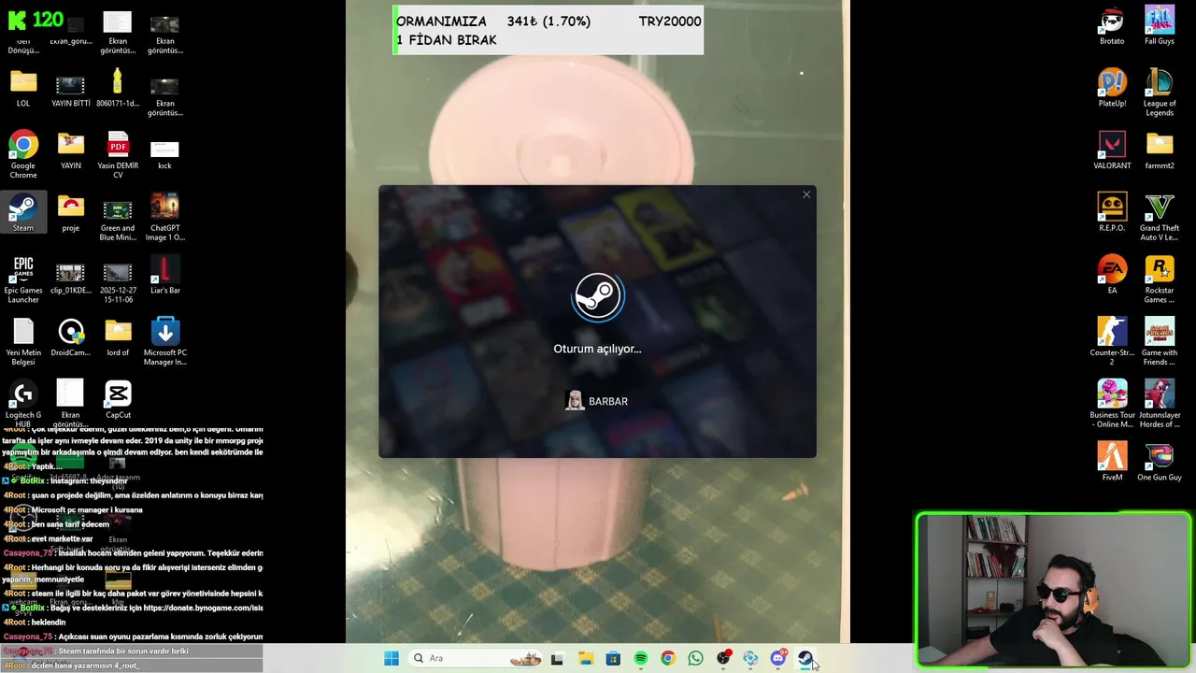Launch the VALORANT shortcut

click(x=1112, y=150)
